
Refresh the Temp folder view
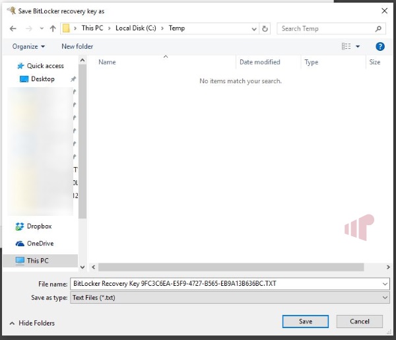click(x=265, y=28)
